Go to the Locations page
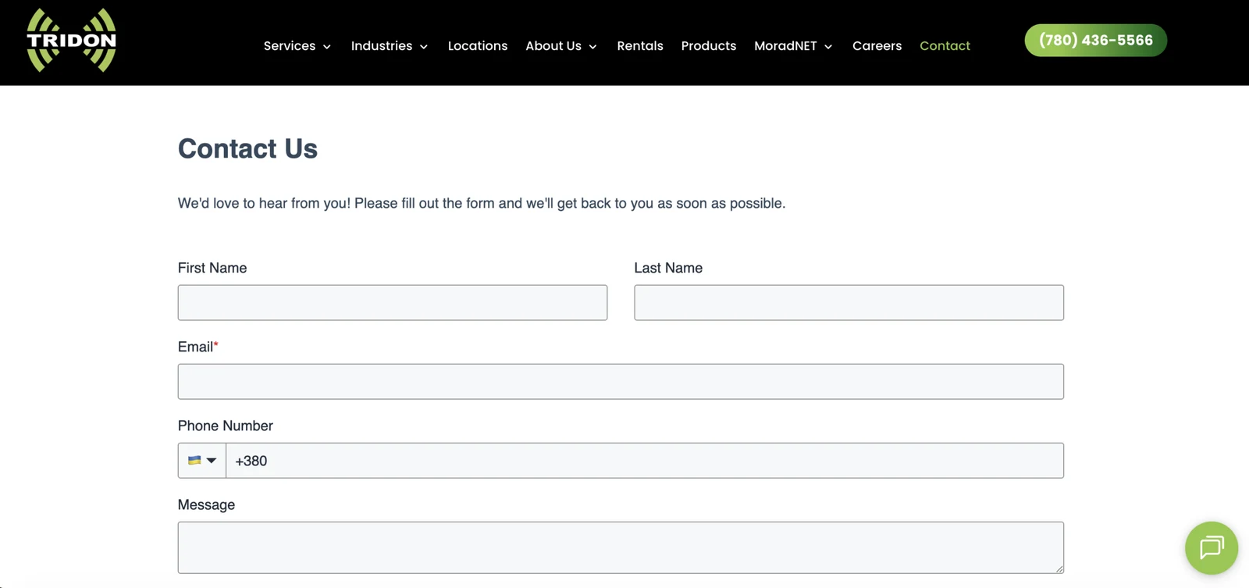 pos(478,46)
